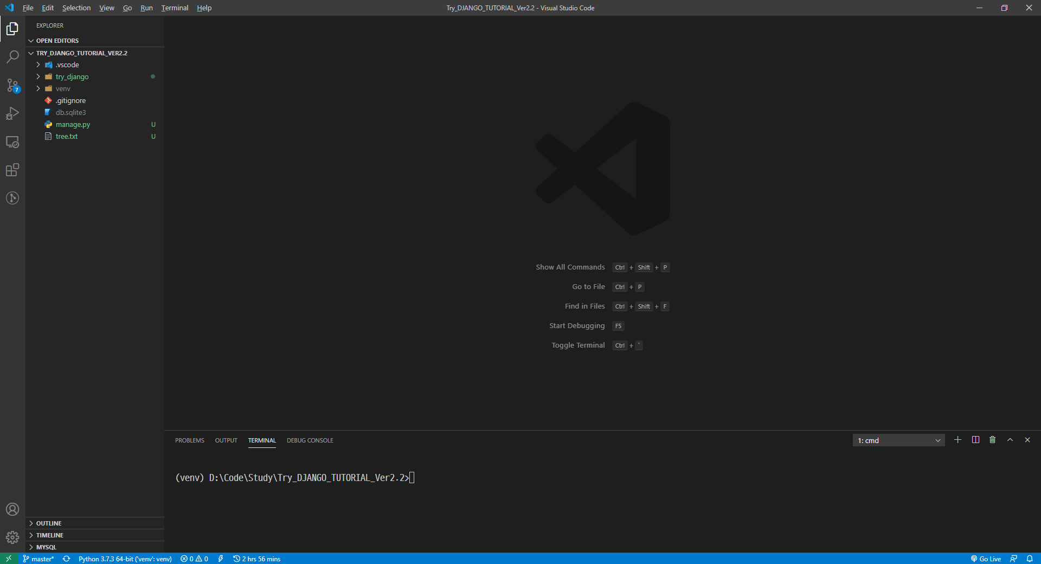1041x564 pixels.
Task: Expand the .vscode folder
Action: [x=95, y=65]
